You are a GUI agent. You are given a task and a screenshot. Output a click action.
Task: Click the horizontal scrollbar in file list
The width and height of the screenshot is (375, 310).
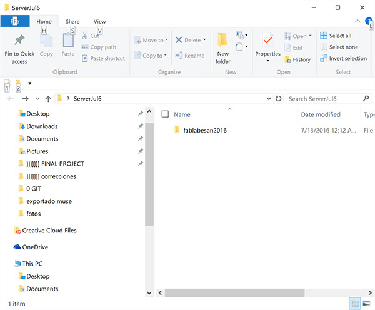pyautogui.click(x=234, y=292)
